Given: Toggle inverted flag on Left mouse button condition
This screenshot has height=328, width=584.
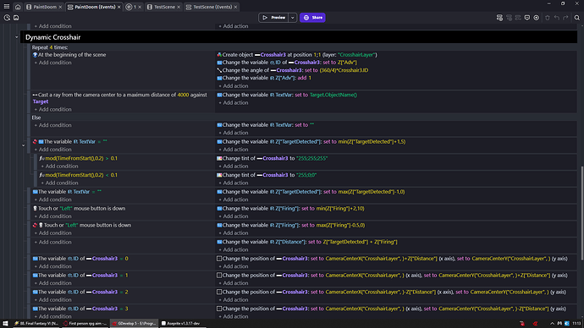Looking at the screenshot, I should (x=35, y=226).
